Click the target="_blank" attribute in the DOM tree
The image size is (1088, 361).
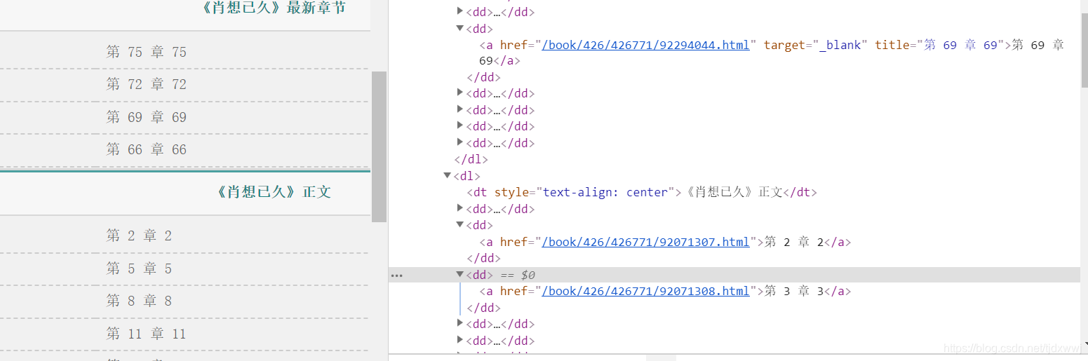coord(816,45)
